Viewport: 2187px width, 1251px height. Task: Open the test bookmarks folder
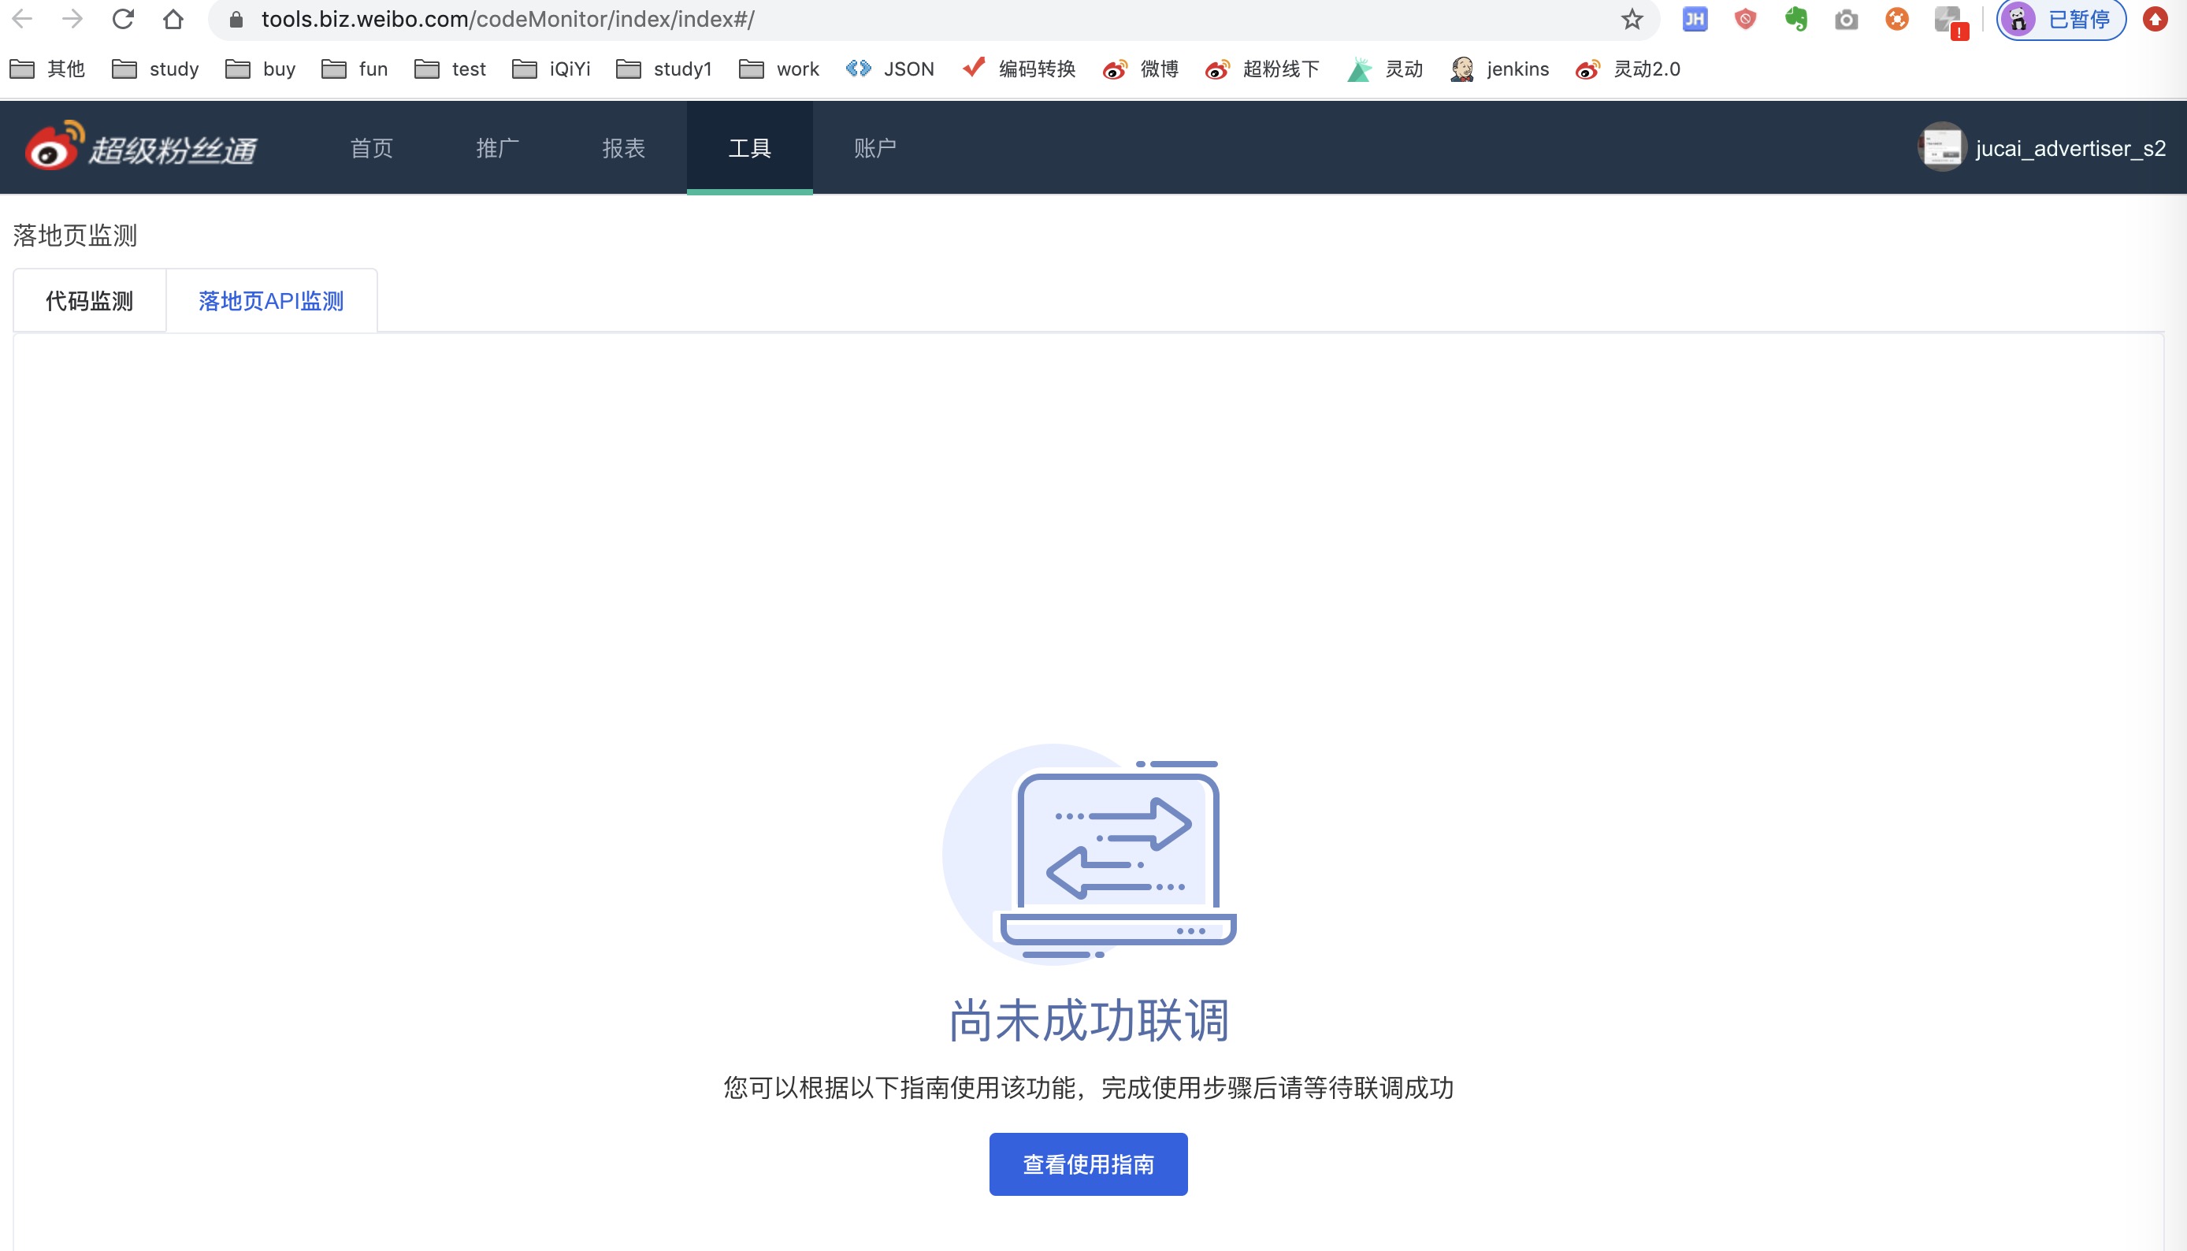tap(450, 69)
